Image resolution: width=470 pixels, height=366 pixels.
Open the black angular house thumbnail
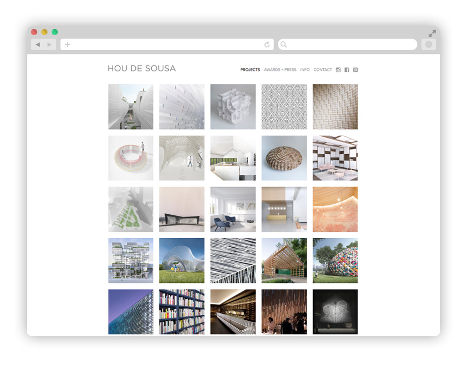tap(182, 209)
